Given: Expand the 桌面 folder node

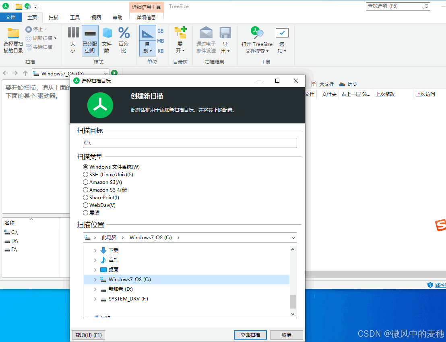Looking at the screenshot, I should click(95, 270).
